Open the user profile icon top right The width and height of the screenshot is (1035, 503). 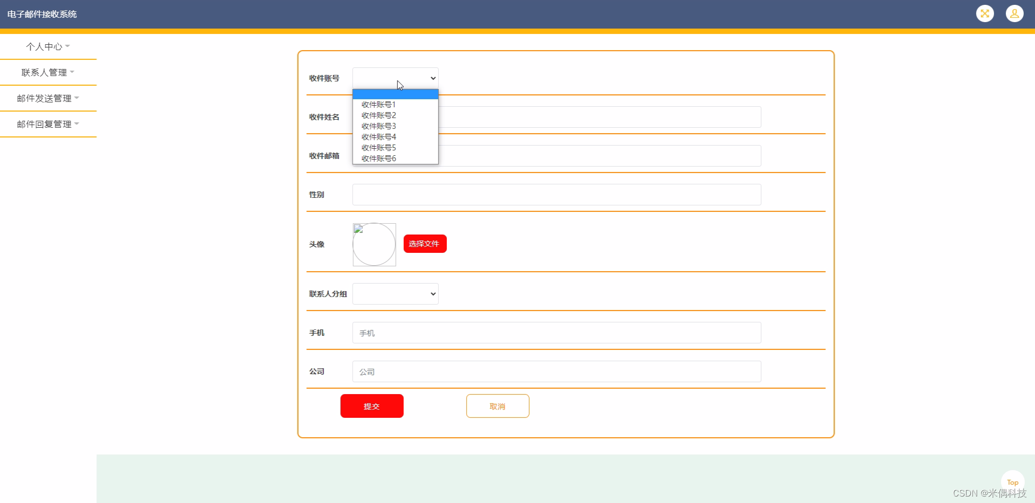[x=1015, y=13]
